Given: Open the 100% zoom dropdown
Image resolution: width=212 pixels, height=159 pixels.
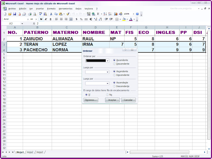Looking at the screenshot, I should 133,14.
